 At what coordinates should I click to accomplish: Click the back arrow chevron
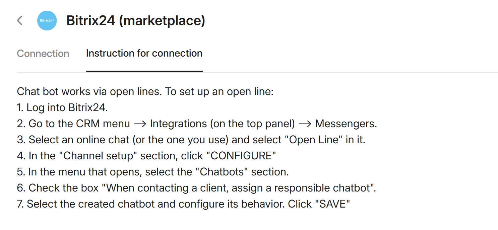[x=20, y=20]
